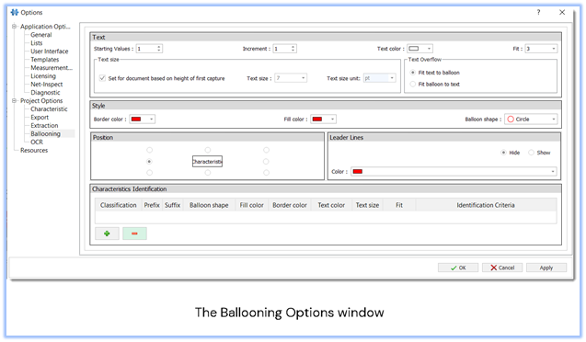Click the Characteristic preview box in Position

coord(207,161)
